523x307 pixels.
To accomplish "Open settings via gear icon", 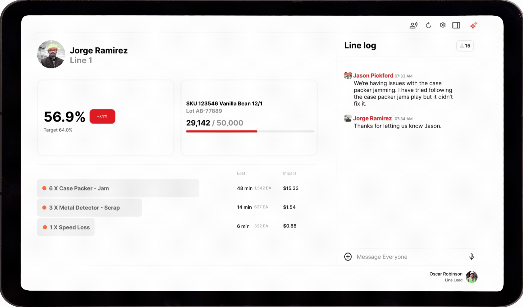I will (442, 25).
